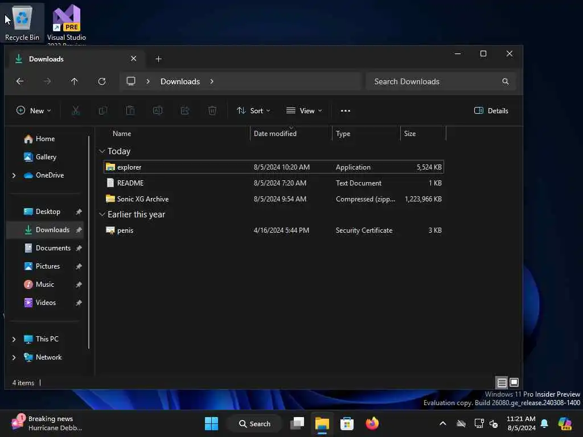Screen dimensions: 583x437
Task: Click Downloads breadcrumb in address bar
Action: [180, 81]
